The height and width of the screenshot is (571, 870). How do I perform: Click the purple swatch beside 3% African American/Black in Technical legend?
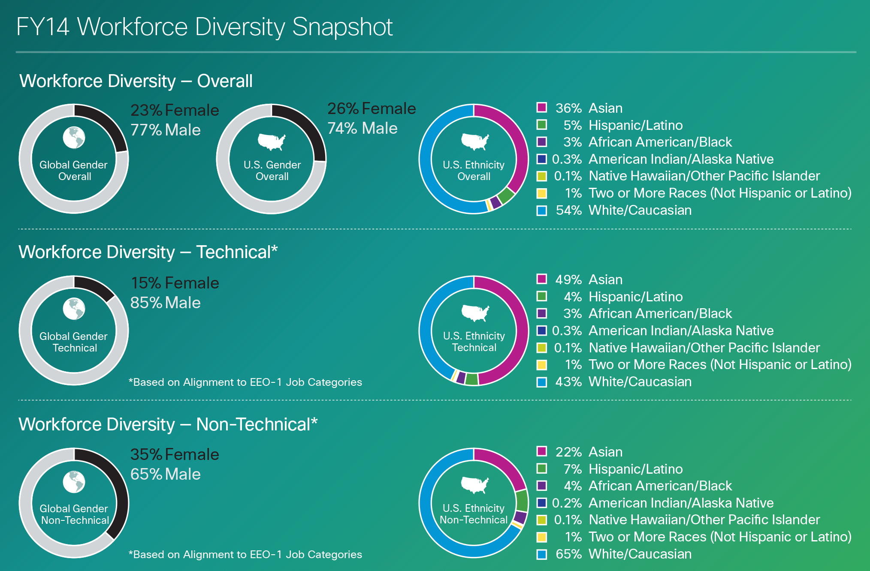(542, 313)
